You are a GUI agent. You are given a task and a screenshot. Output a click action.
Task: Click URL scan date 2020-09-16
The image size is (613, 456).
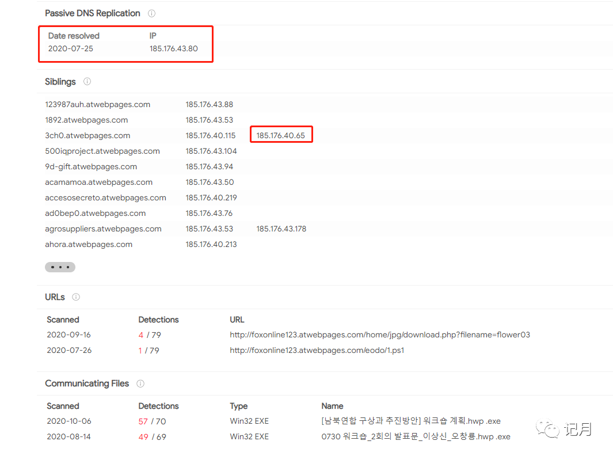pyautogui.click(x=69, y=335)
